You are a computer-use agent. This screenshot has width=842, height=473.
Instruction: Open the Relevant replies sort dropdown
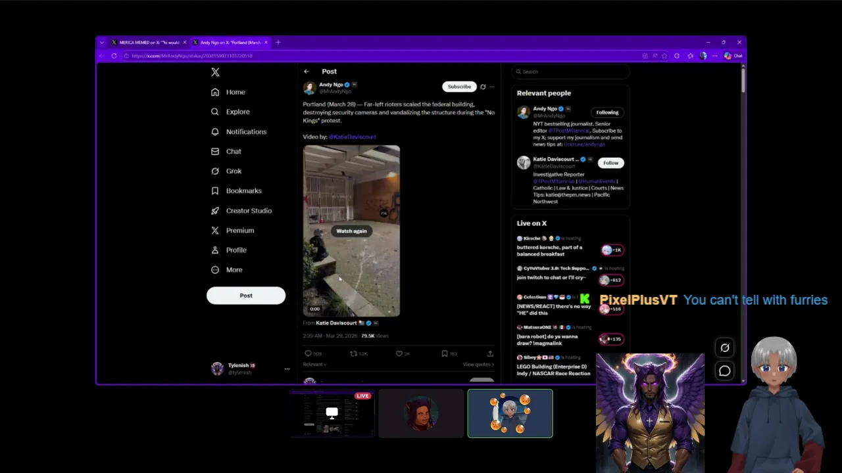tap(314, 365)
